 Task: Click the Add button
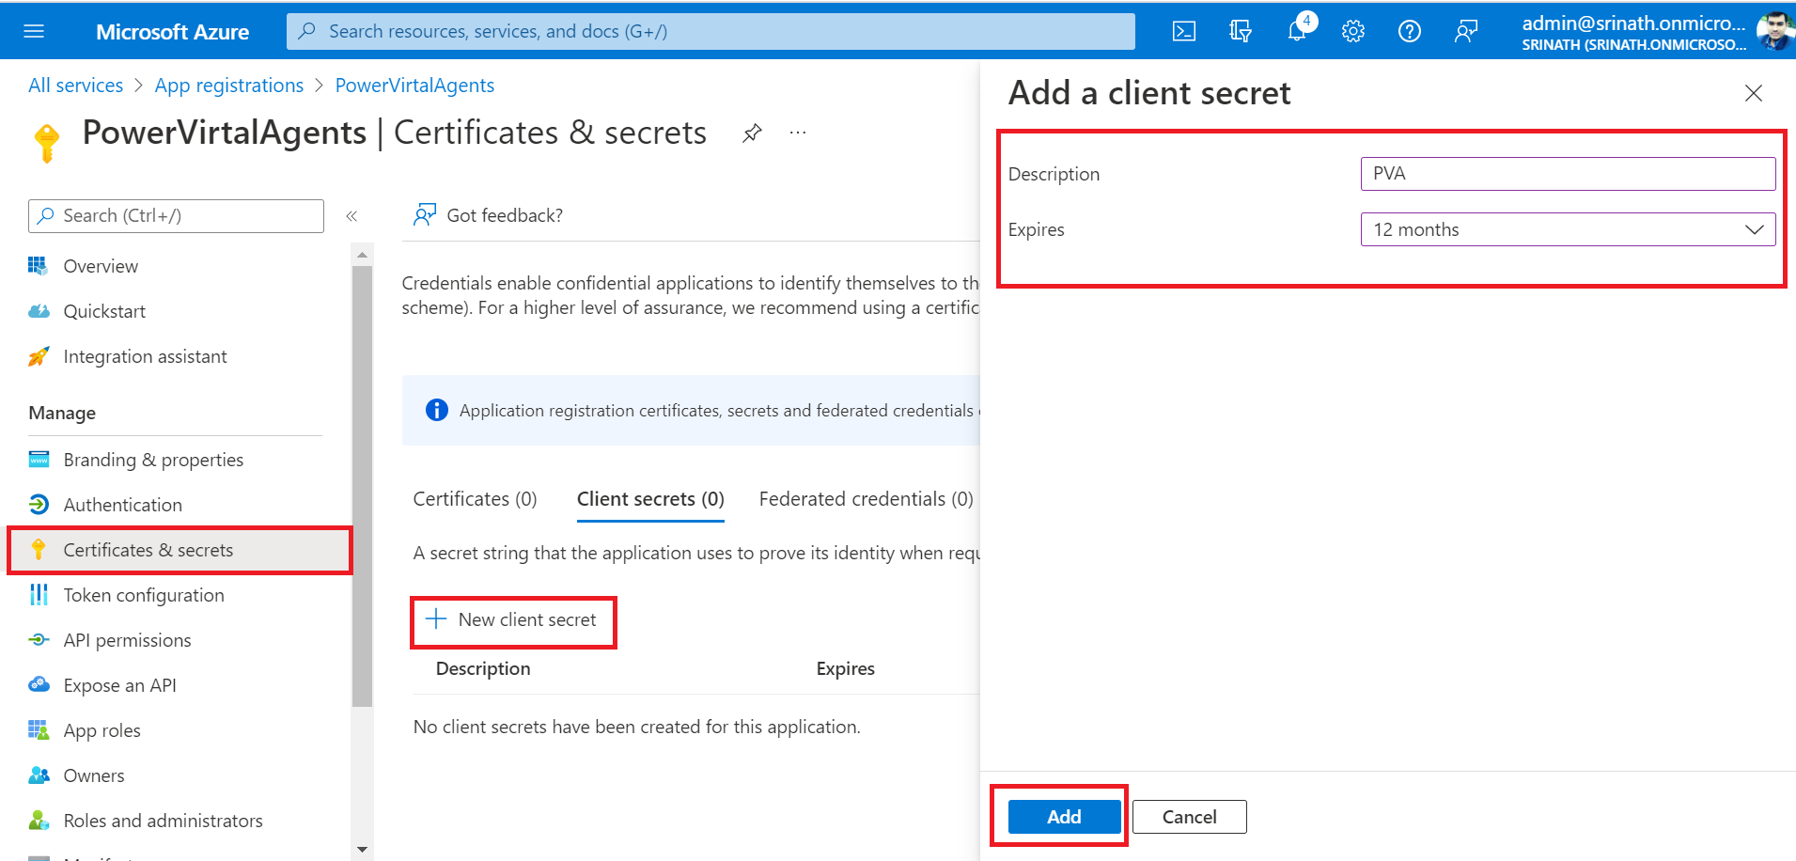click(x=1064, y=817)
